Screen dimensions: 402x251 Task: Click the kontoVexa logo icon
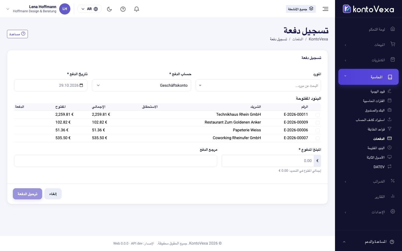click(x=347, y=9)
